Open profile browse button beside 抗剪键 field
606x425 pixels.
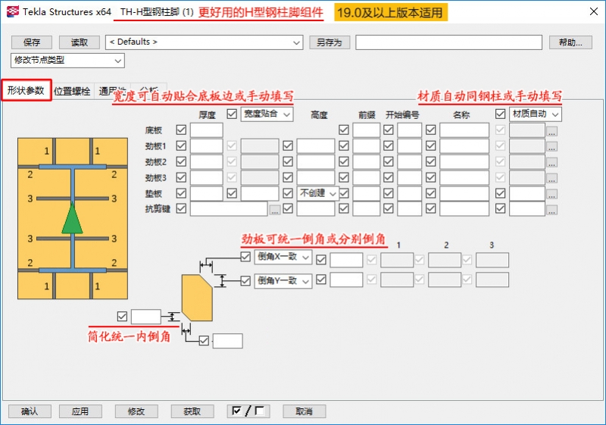(x=274, y=210)
